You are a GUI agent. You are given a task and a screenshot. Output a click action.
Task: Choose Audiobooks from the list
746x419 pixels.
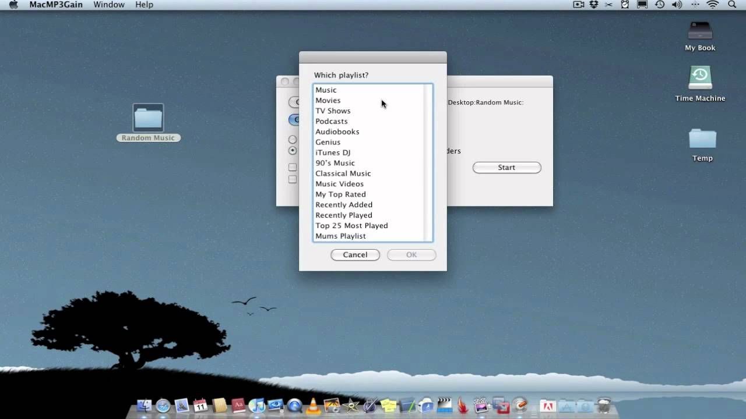(x=337, y=132)
